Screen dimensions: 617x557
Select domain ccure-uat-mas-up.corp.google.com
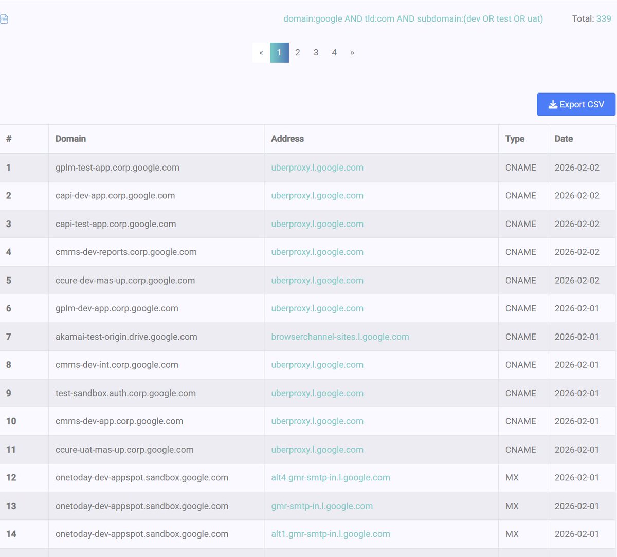(124, 450)
